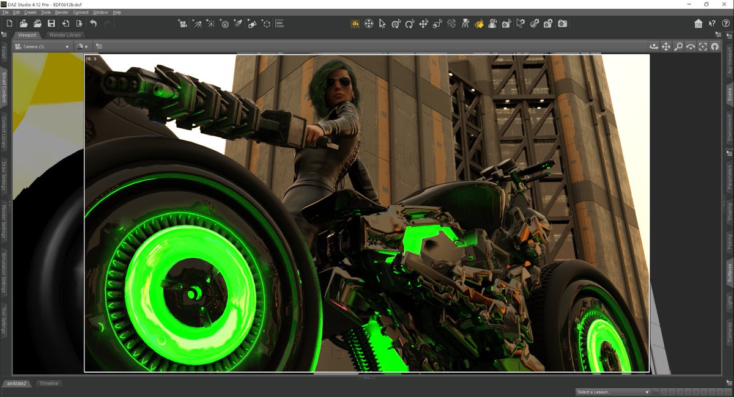This screenshot has width=734, height=397.
Task: Select the aniMate2 tab
Action: coord(17,384)
